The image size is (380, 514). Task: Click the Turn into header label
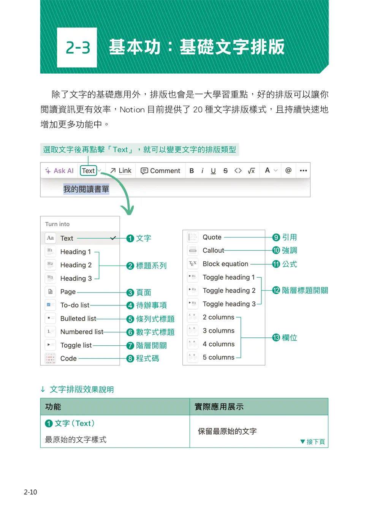coord(57,224)
